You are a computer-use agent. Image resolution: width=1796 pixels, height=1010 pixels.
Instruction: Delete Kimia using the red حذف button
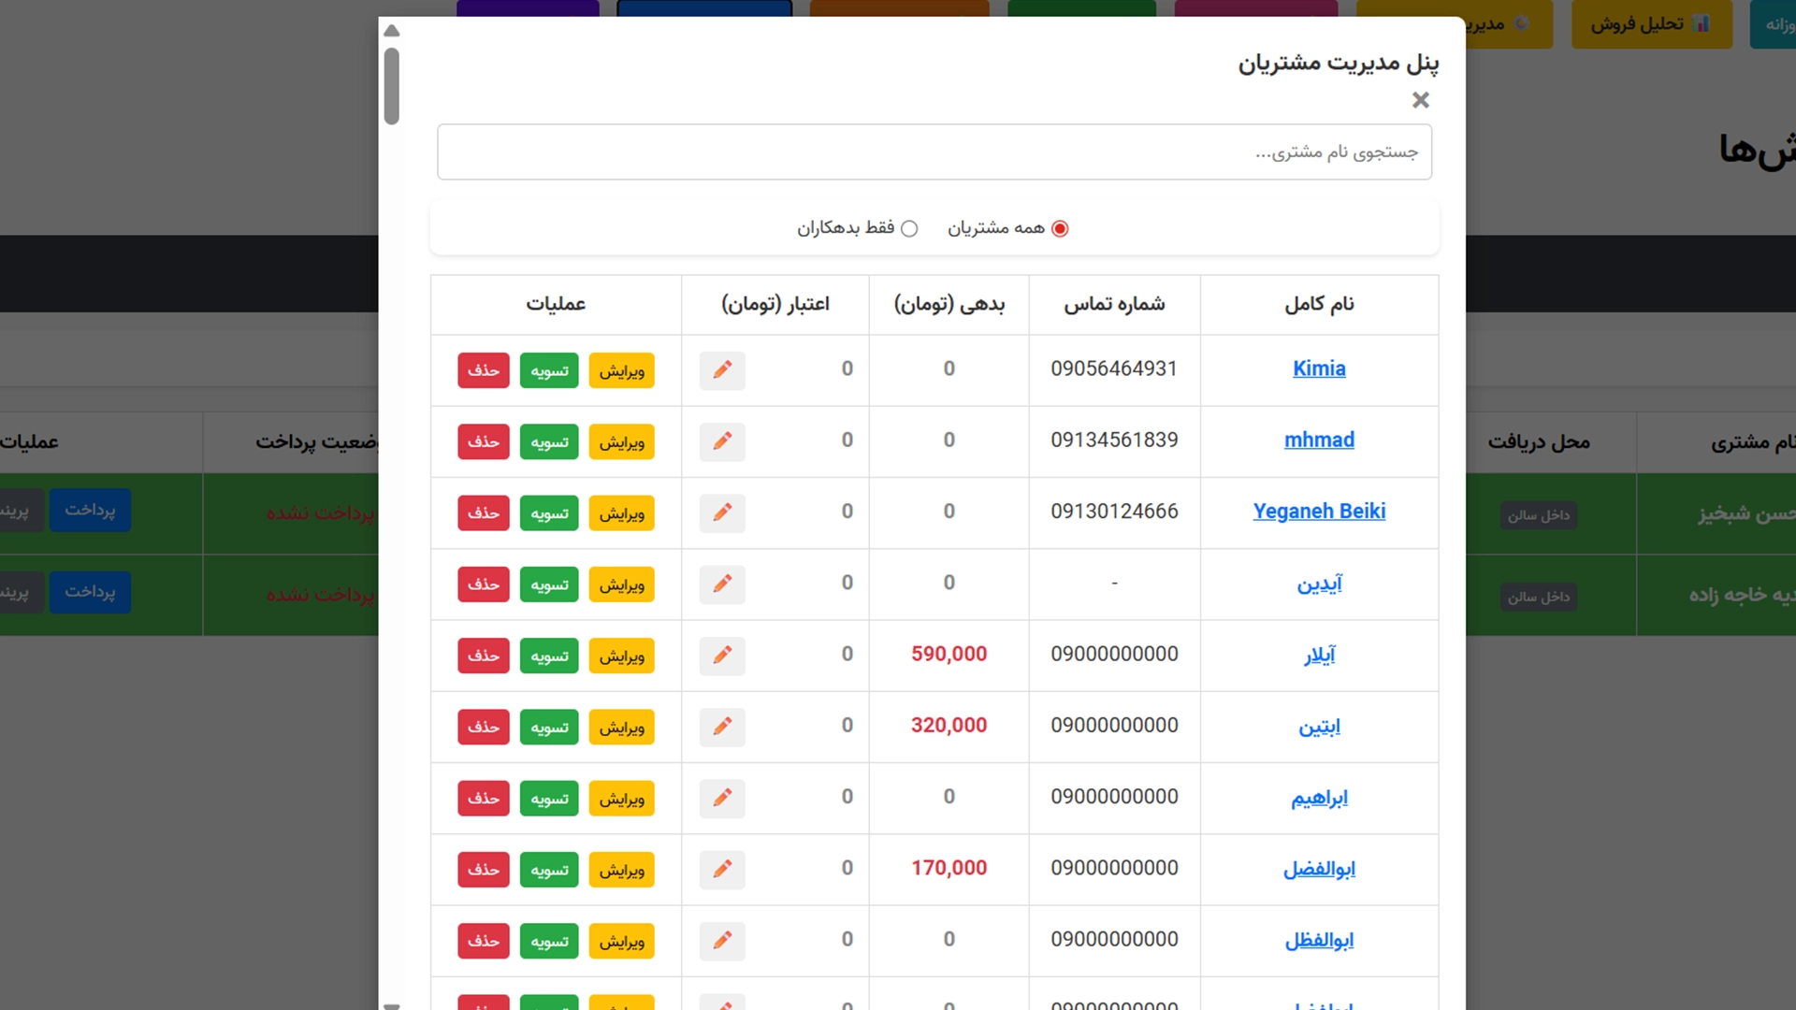click(x=483, y=369)
